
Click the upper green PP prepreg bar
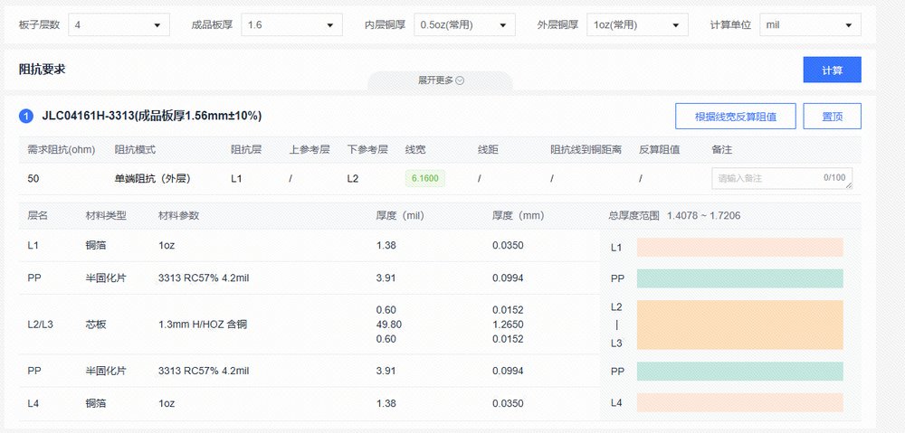739,278
